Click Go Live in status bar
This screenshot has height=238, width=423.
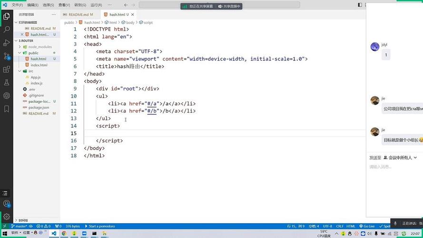click(367, 226)
